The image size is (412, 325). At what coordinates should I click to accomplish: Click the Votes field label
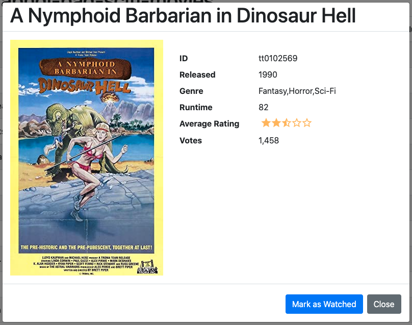point(191,140)
